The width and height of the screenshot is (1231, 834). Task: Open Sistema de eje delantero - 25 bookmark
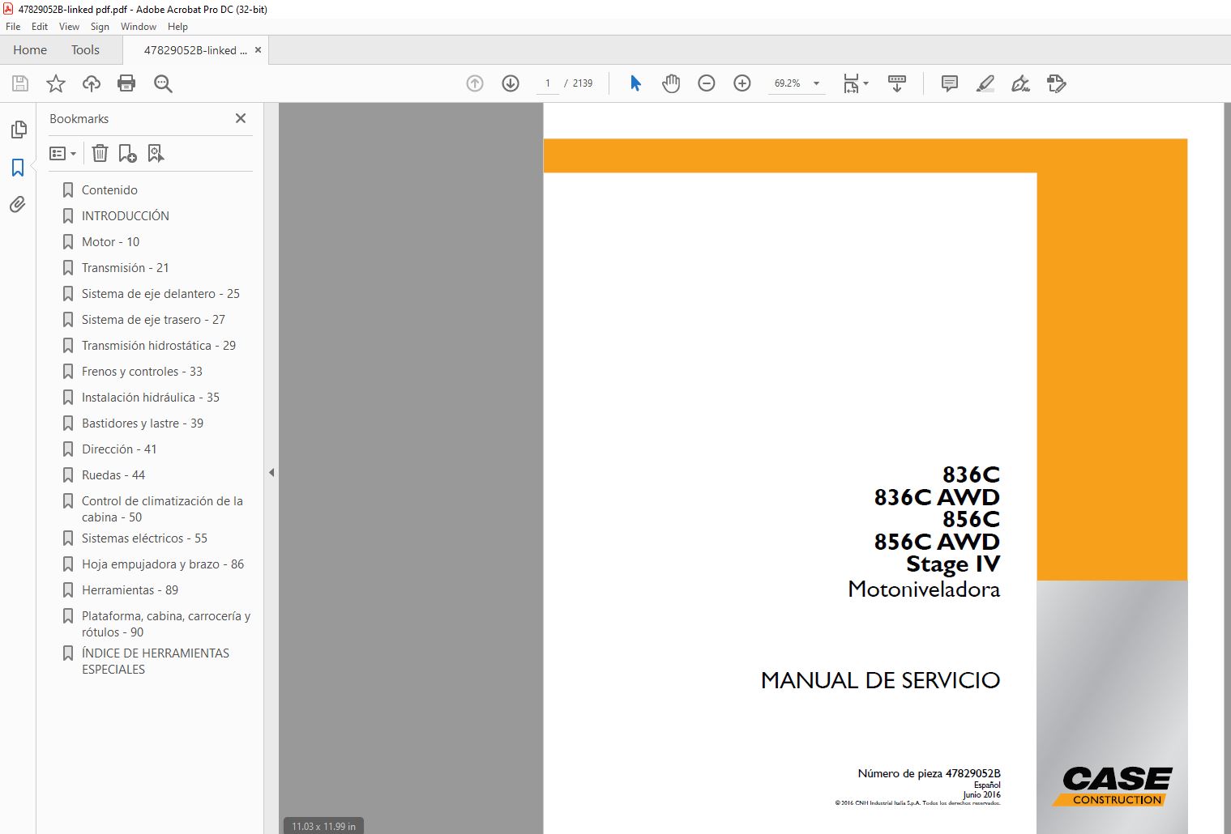point(160,294)
